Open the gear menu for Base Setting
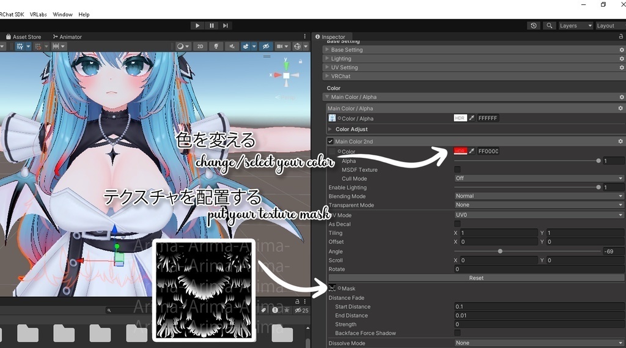The image size is (626, 348). coord(622,50)
